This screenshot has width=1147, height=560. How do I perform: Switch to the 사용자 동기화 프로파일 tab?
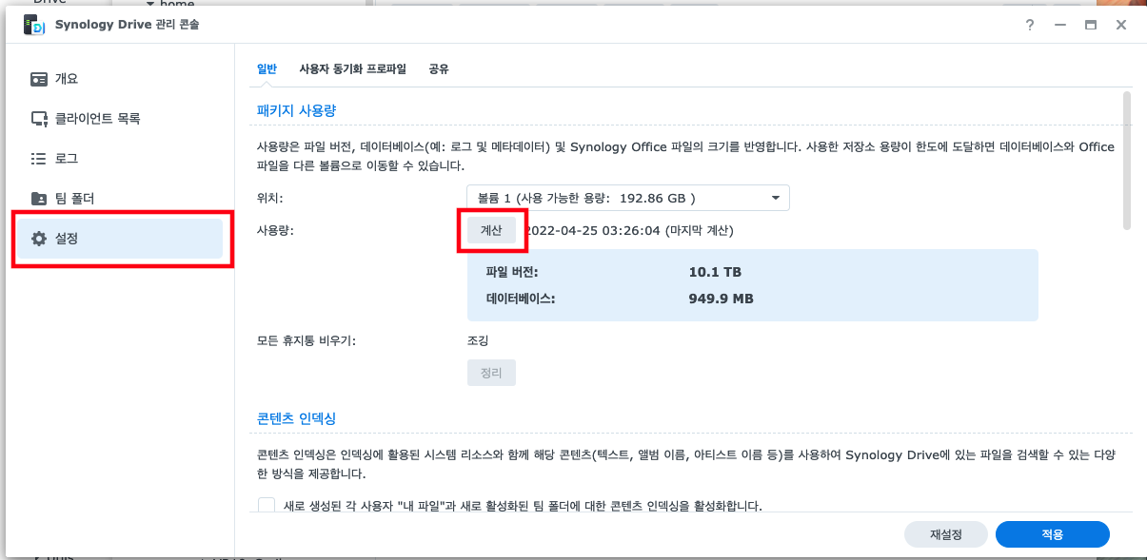pos(352,69)
